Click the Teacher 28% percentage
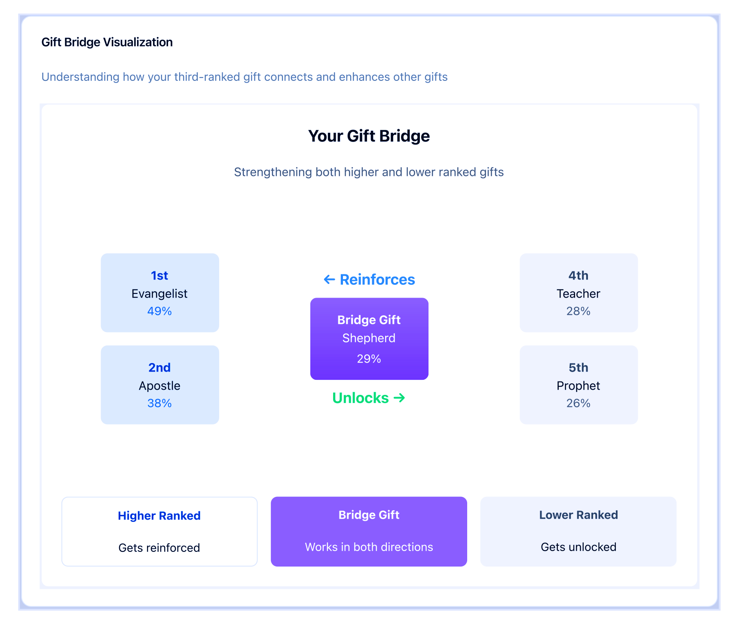 point(578,311)
